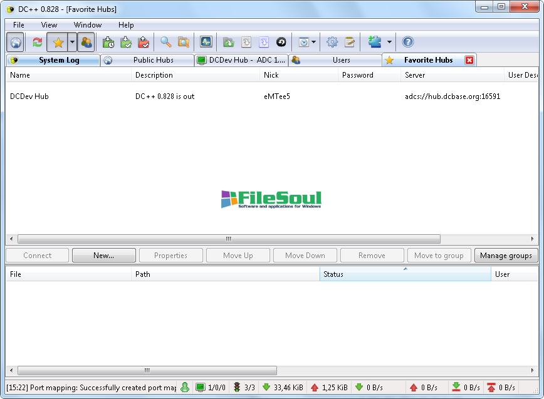
Task: Click the New... button
Action: tap(104, 256)
